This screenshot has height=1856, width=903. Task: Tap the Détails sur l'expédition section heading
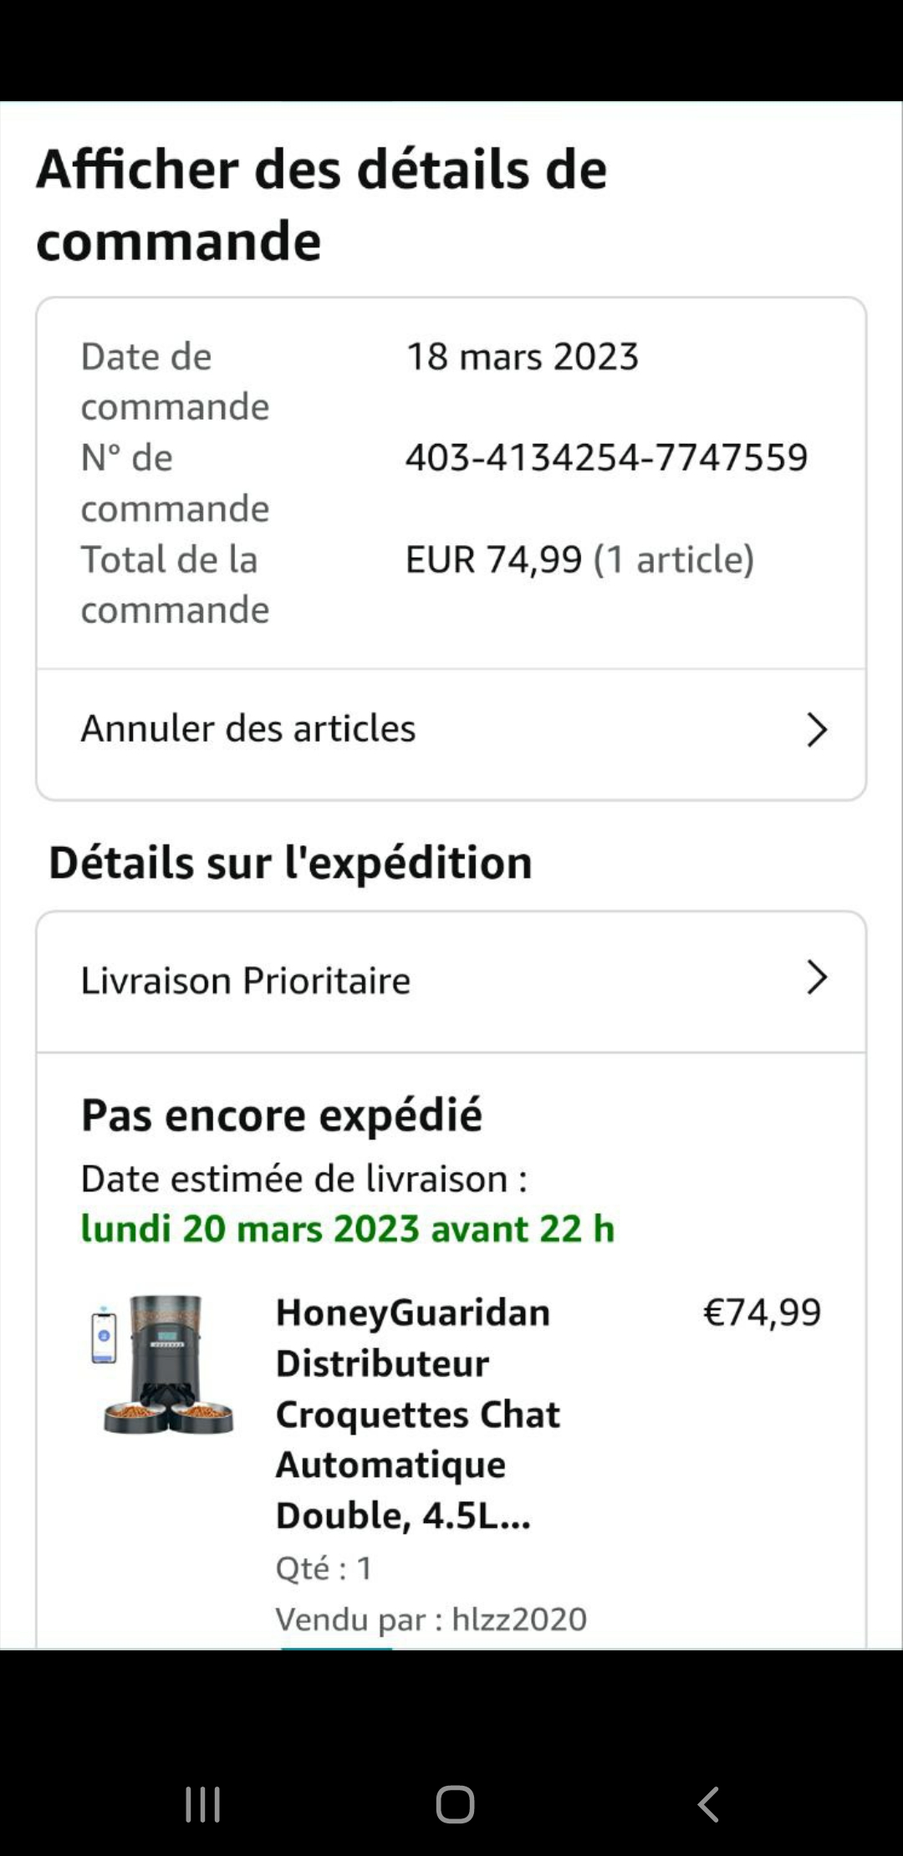pyautogui.click(x=290, y=863)
